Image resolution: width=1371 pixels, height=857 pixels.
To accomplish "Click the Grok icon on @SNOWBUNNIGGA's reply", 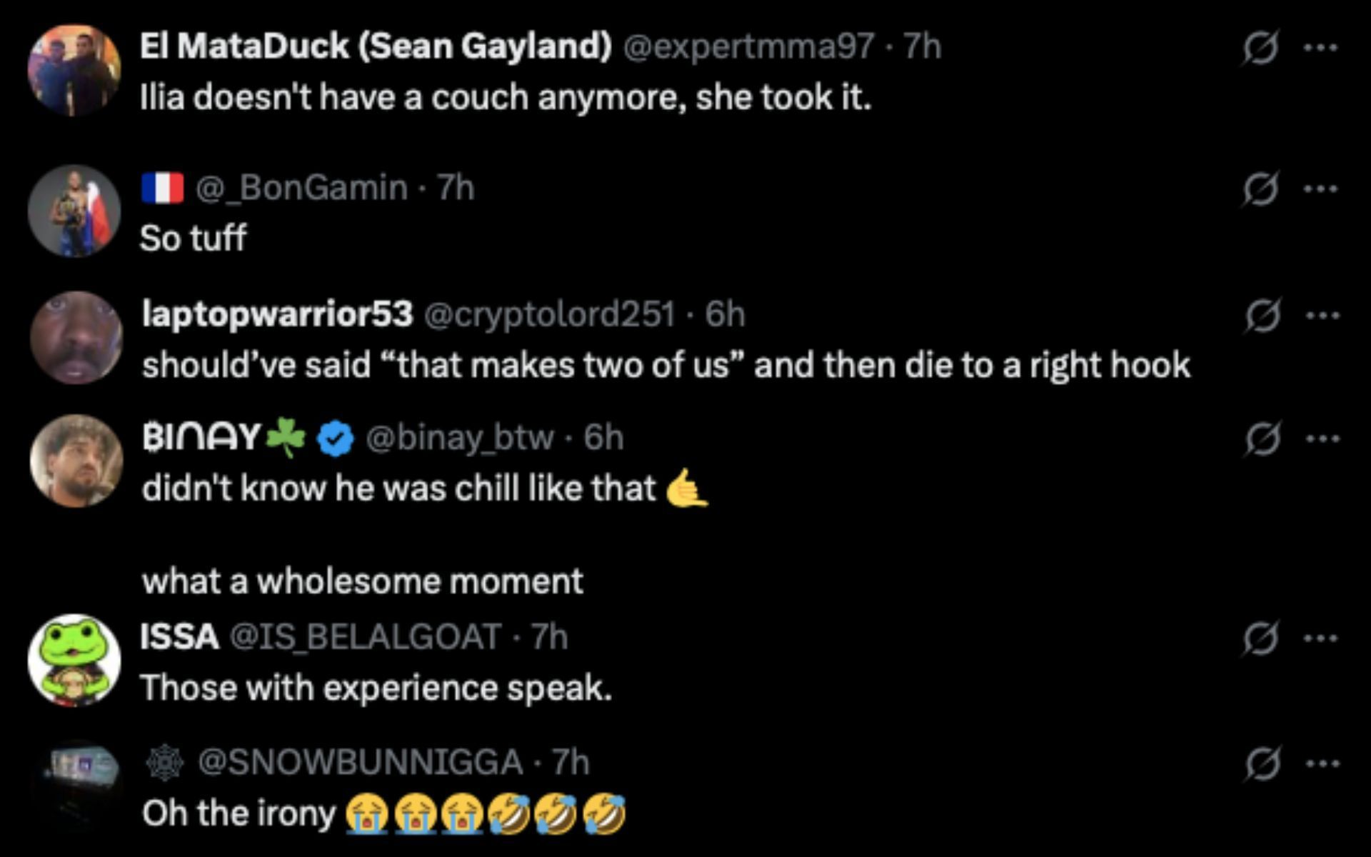I will [1262, 763].
